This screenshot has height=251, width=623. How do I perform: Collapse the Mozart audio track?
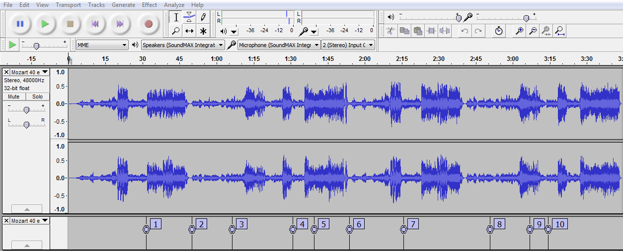click(x=26, y=209)
